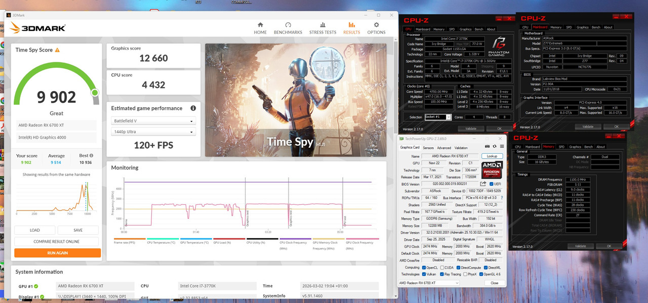This screenshot has height=303, width=648.
Task: Click the Frame rate (FPS) orange legend swatch
Action: [x=129, y=239]
